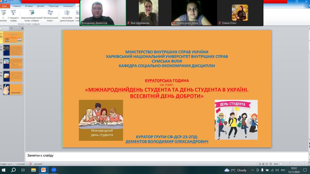Select slide 3 thumbnail
This screenshot has height=174, width=310.
pyautogui.click(x=13, y=63)
